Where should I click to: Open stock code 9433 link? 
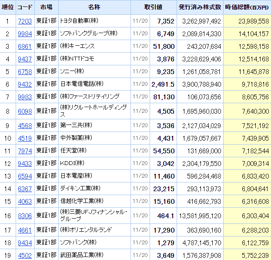[25, 163]
